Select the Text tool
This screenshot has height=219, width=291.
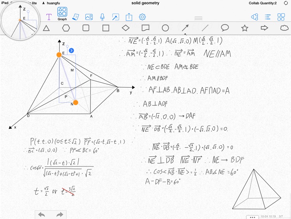click(48, 17)
